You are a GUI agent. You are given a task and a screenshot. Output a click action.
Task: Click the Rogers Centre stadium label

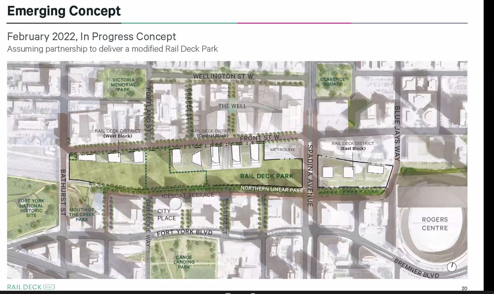click(435, 223)
